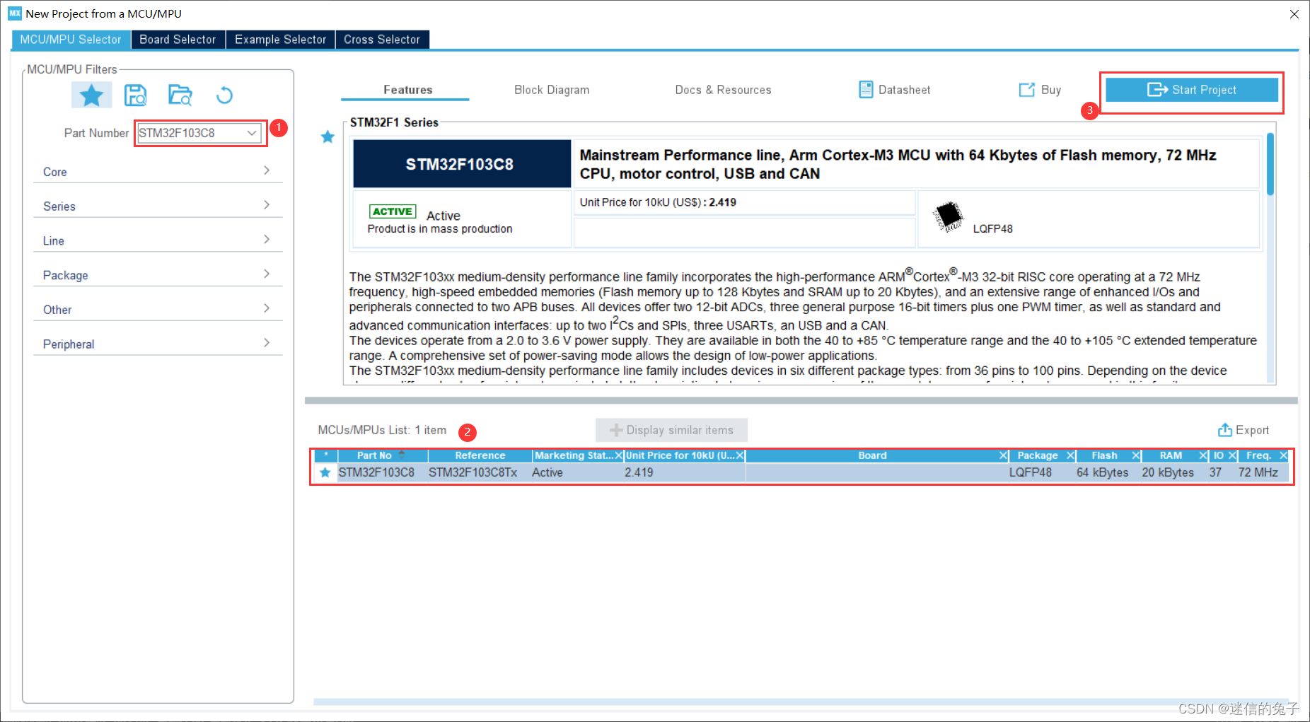This screenshot has height=722, width=1310.
Task: Click the save search filter icon
Action: pos(135,95)
